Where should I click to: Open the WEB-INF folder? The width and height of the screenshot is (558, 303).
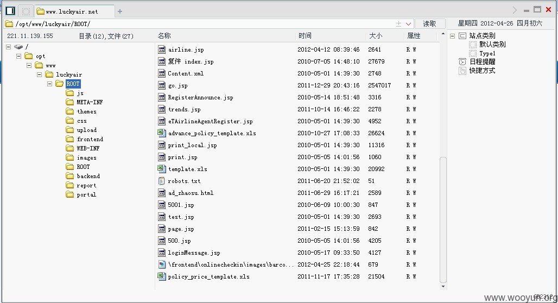click(x=83, y=148)
